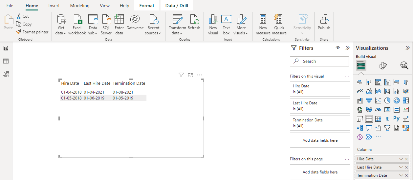Select the Stacked column chart visual

369,82
